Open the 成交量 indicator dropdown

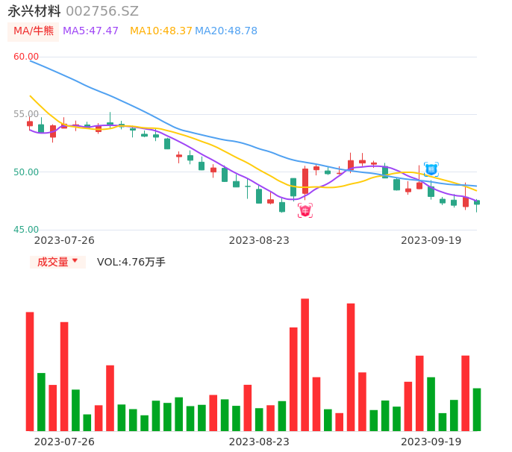57,262
